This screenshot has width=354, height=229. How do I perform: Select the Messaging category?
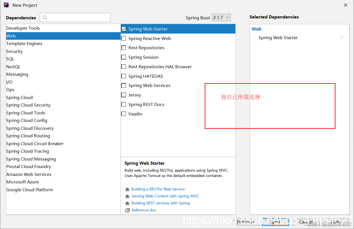63,74
